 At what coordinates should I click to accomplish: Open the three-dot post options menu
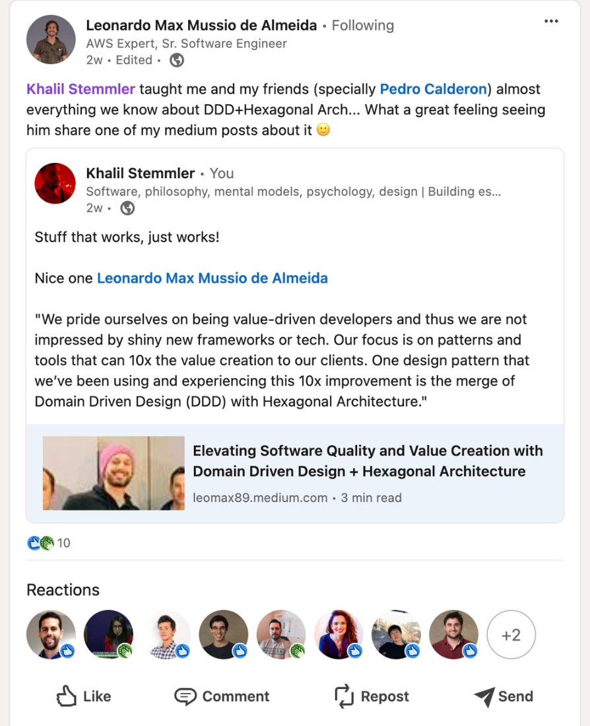click(550, 21)
